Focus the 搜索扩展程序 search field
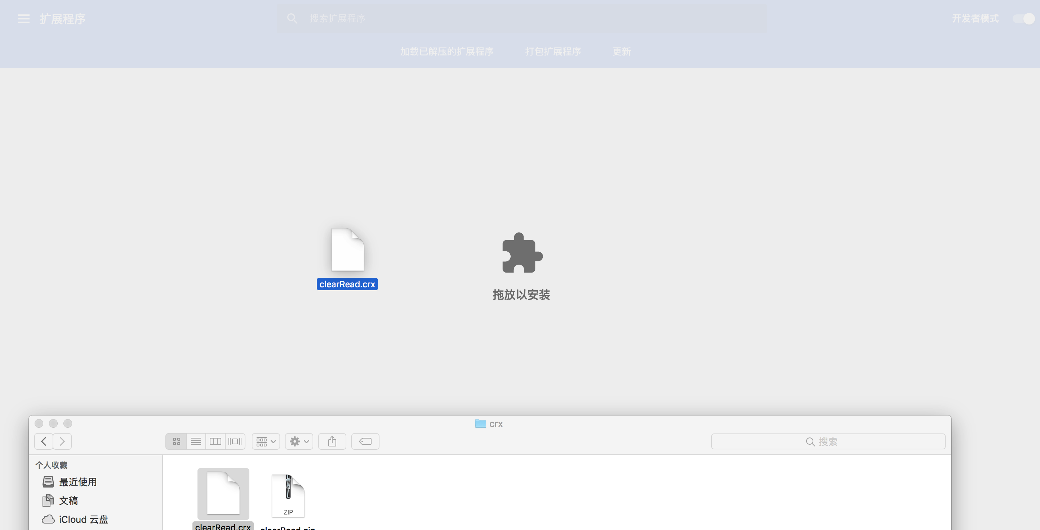This screenshot has width=1040, height=530. [x=525, y=19]
